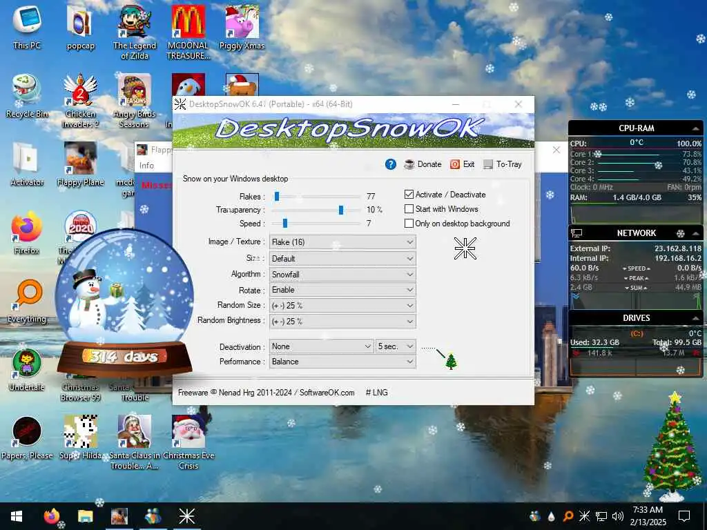Switch to DesktopSnowOK taskbar snowflake button
Screen dimensions: 707x530
point(186,516)
